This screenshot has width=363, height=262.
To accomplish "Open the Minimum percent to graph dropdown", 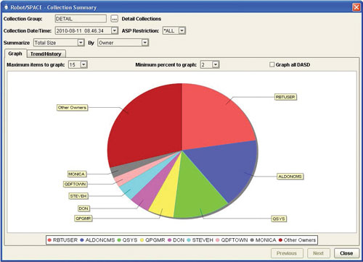I will tap(216, 64).
